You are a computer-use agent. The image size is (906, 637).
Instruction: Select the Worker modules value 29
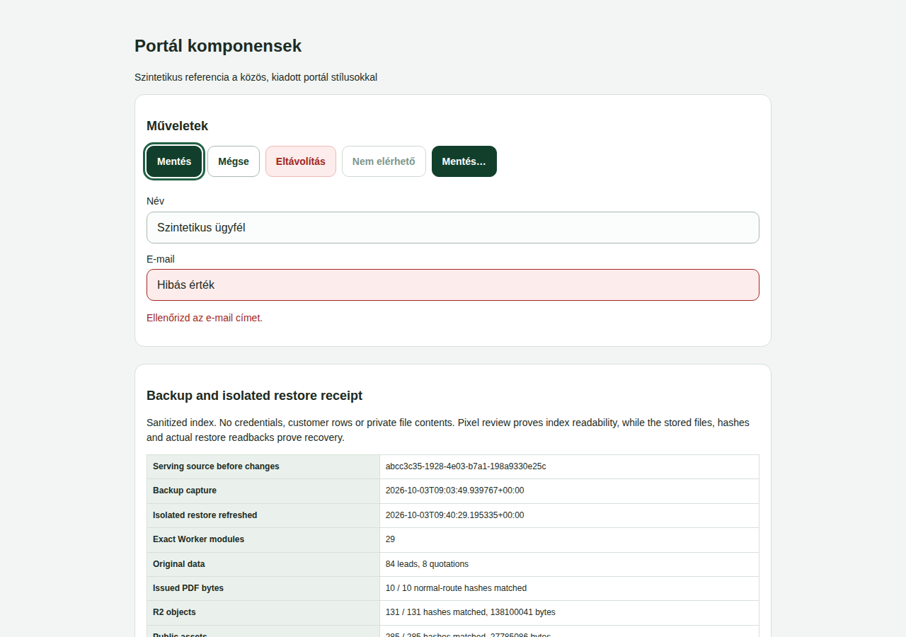click(x=390, y=539)
